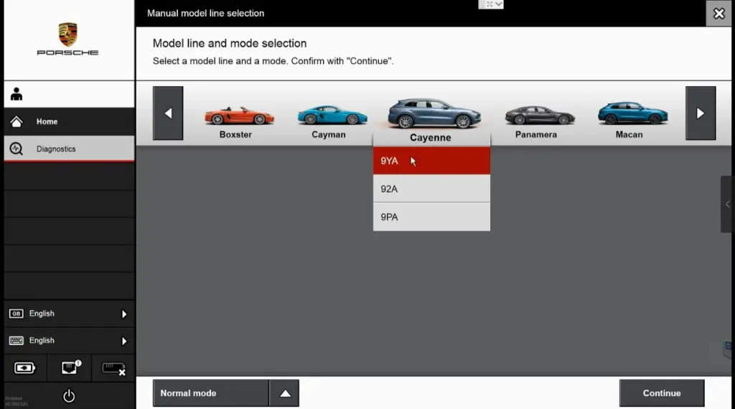Click the Porsche crest logo
The height and width of the screenshot is (409, 735).
click(68, 34)
